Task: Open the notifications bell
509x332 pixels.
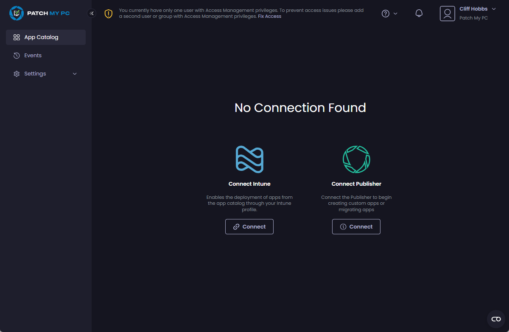Action: click(419, 14)
